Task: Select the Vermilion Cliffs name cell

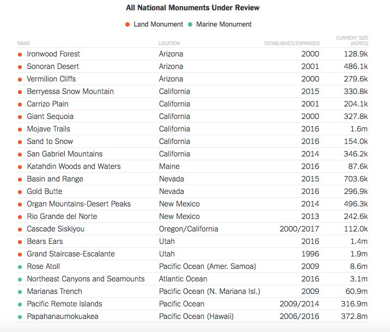Action: tap(51, 79)
